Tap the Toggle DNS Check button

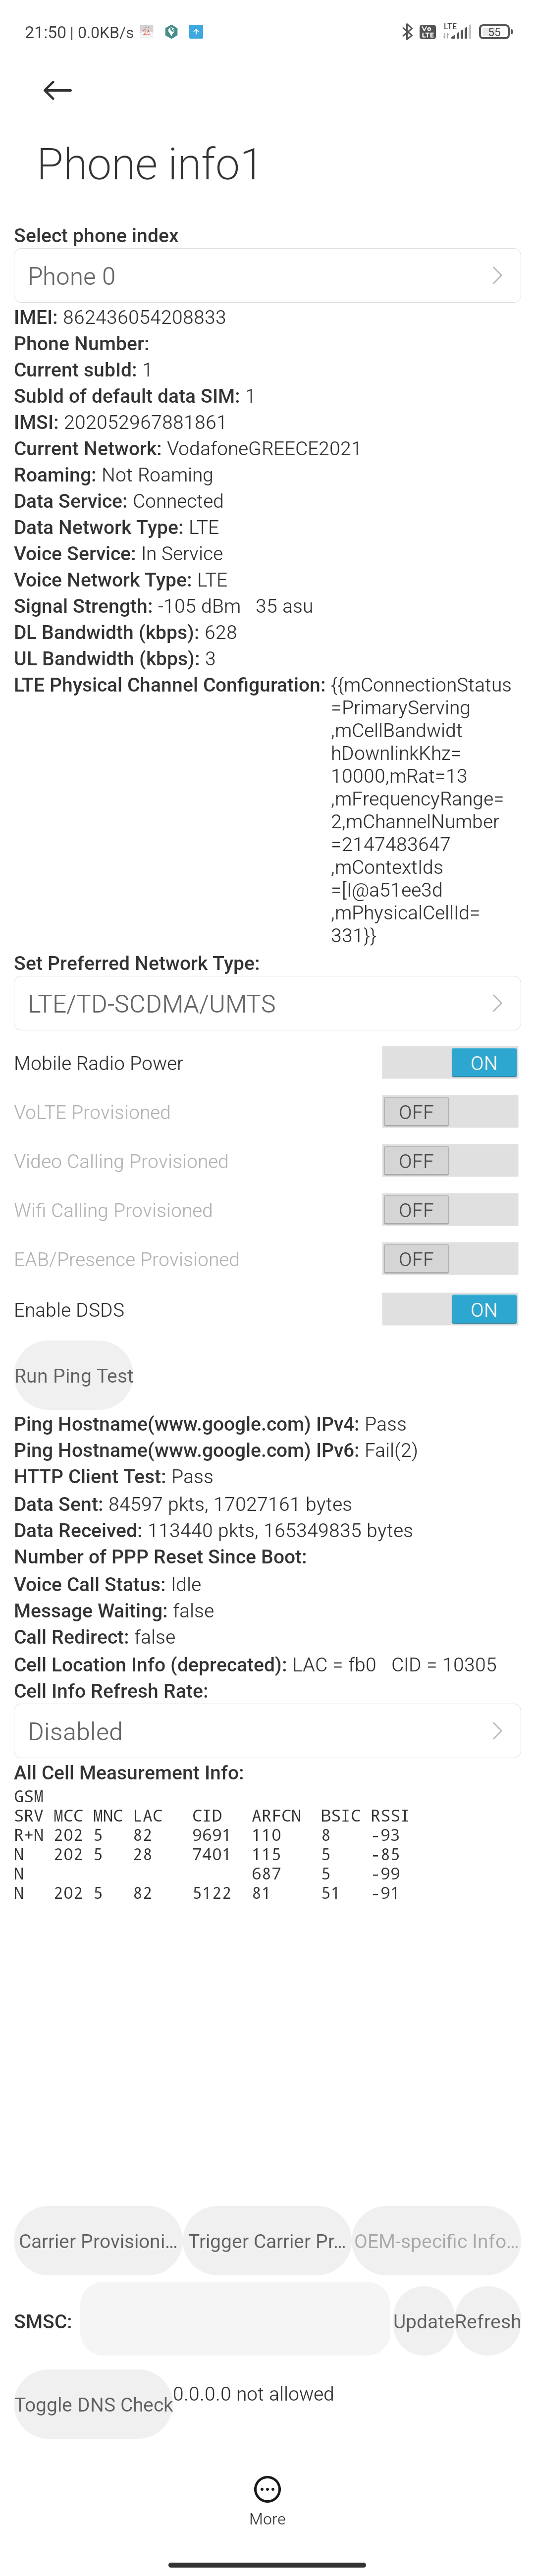(x=93, y=2404)
